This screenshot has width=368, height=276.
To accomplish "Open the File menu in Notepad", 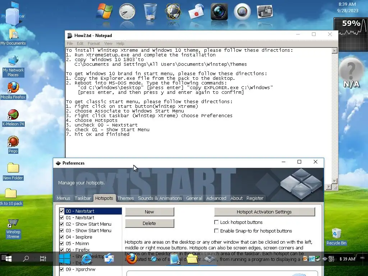I will click(x=70, y=43).
